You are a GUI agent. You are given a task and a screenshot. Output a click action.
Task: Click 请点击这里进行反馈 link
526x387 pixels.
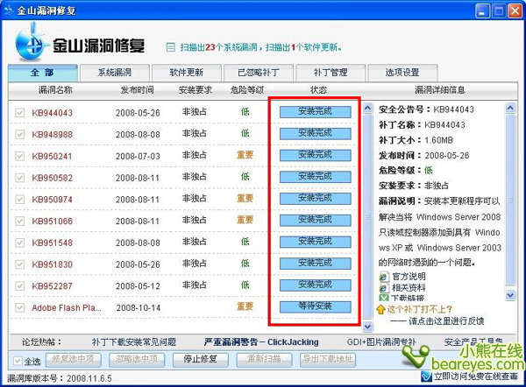446,321
